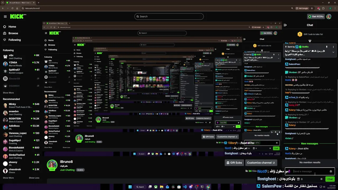Click the iBruno8 streamer avatar with LIVE badge
This screenshot has height=190, width=338.
pyautogui.click(x=52, y=165)
